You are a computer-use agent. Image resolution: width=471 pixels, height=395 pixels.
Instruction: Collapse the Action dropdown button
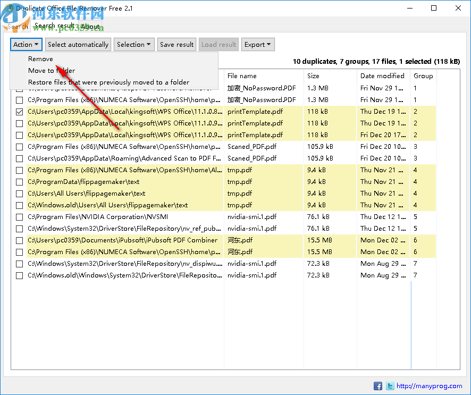pos(26,45)
